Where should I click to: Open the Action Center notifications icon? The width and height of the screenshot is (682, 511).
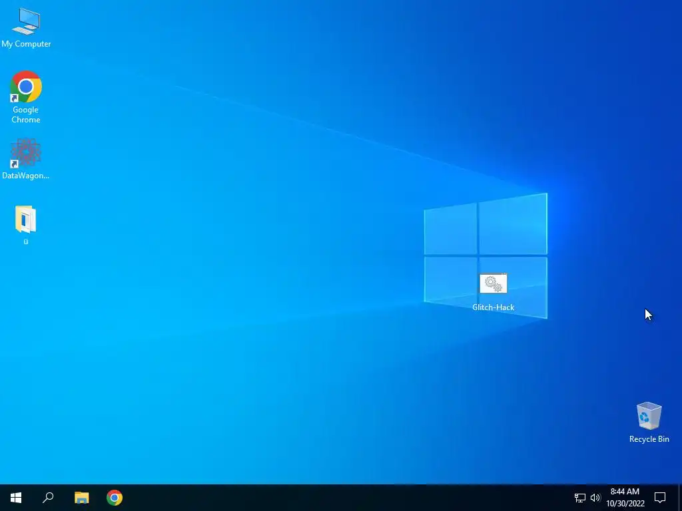[660, 498]
